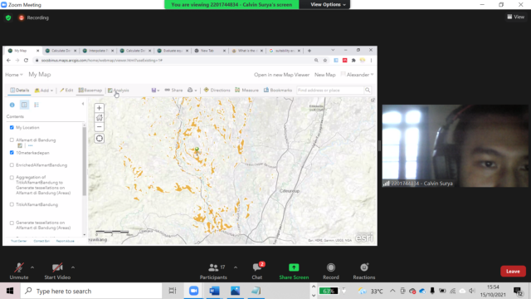Open the Analysis tab in toolbar

coord(118,91)
